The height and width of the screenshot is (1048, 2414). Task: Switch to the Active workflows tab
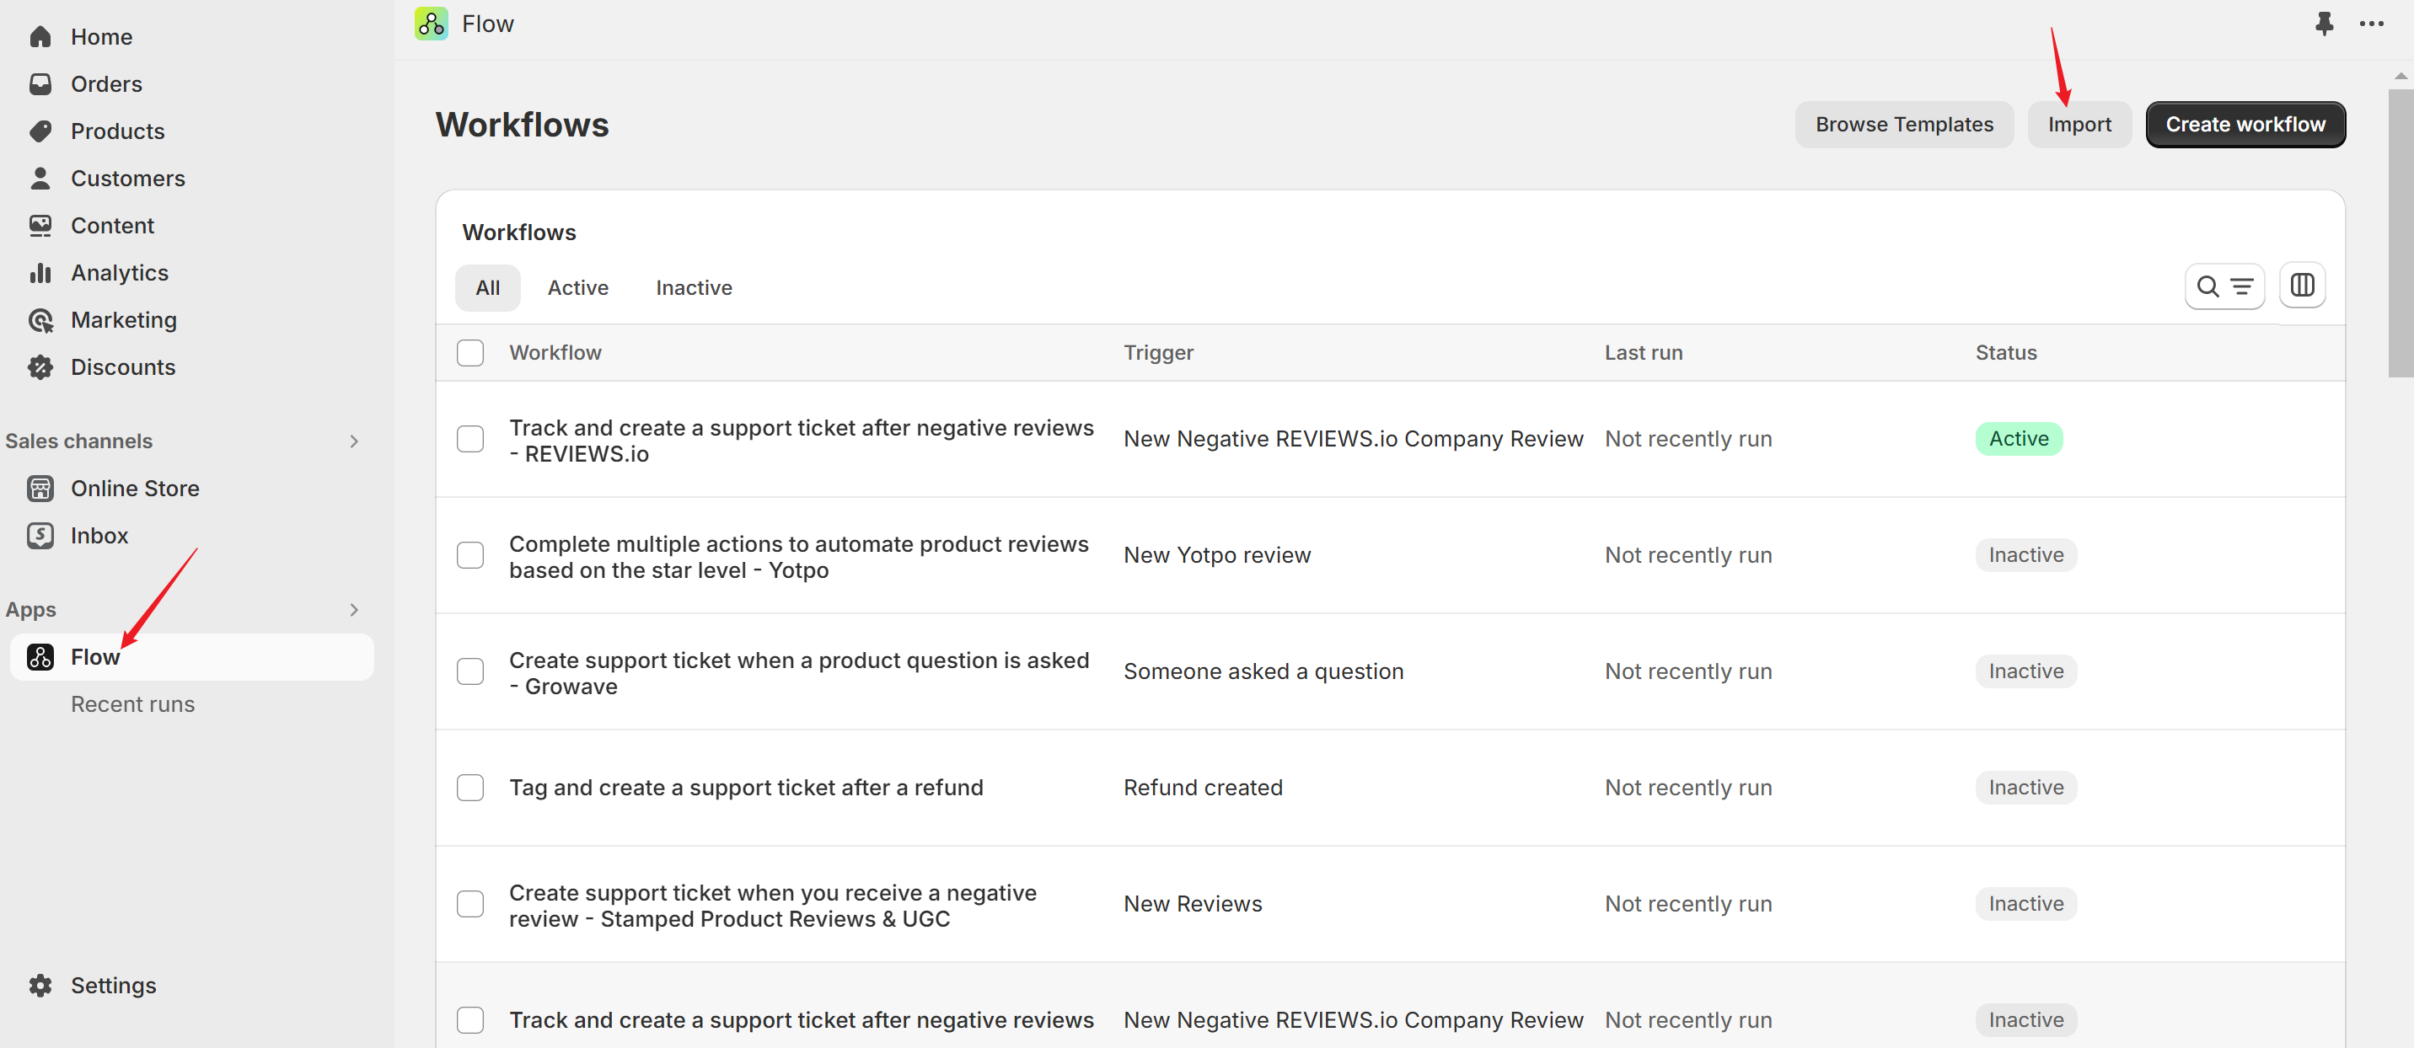pos(578,287)
